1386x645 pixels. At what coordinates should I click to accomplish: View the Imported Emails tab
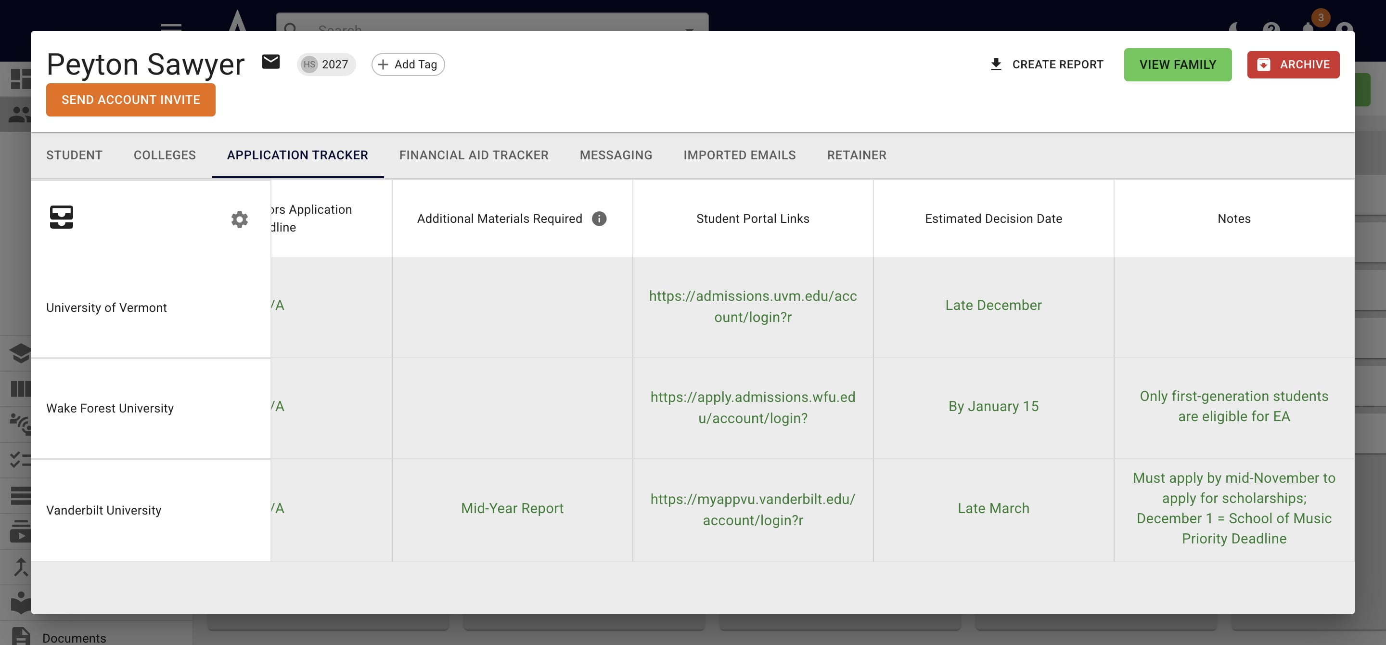pos(739,155)
